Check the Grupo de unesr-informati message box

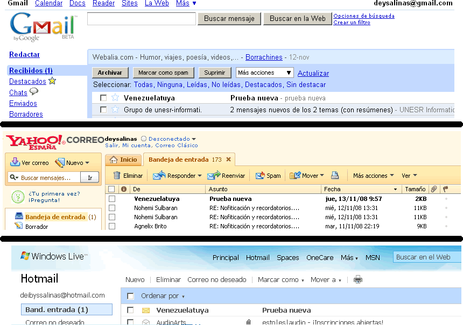pos(103,110)
